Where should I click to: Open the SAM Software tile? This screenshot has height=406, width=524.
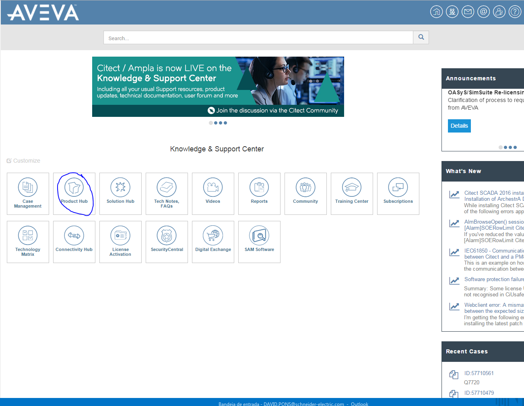tap(259, 242)
